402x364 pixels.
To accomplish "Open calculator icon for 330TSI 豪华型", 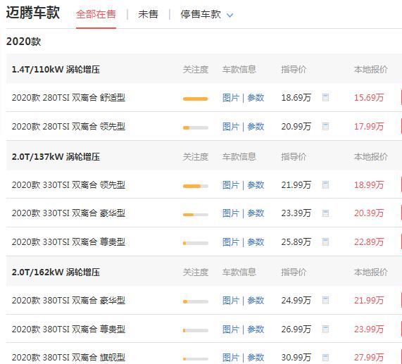I will tap(325, 213).
